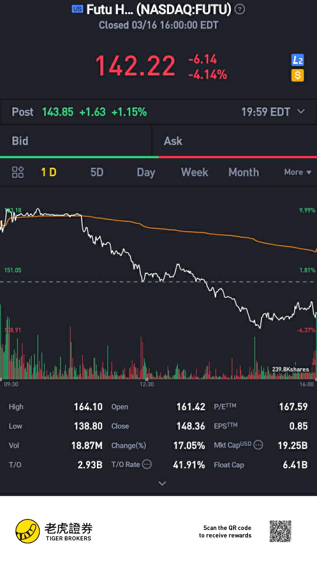Tap the T/O Rate more-options icon
Image resolution: width=317 pixels, height=567 pixels.
click(147, 464)
